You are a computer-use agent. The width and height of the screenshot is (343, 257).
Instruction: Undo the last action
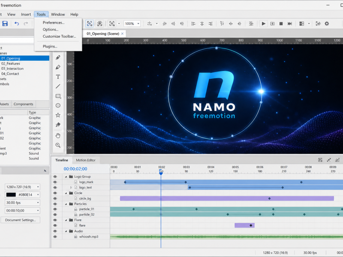pyautogui.click(x=17, y=24)
